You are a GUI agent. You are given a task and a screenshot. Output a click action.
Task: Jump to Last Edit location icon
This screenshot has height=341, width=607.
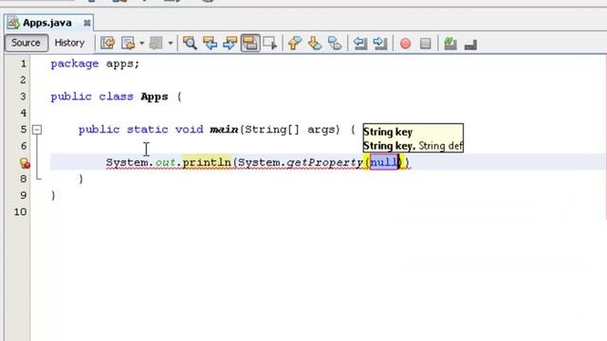click(107, 43)
